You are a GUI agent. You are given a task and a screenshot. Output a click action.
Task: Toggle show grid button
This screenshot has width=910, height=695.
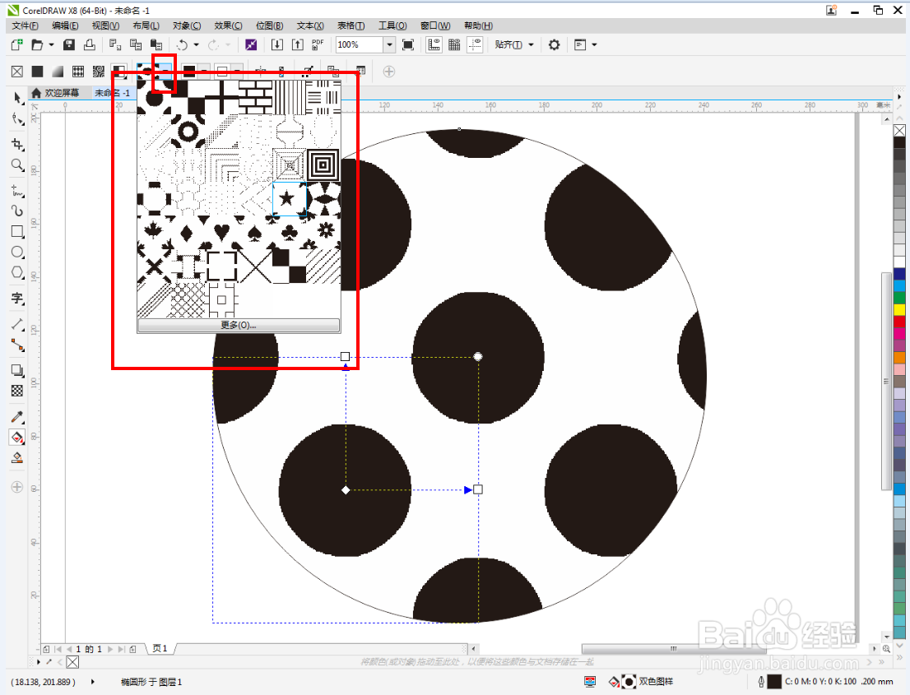tap(454, 44)
